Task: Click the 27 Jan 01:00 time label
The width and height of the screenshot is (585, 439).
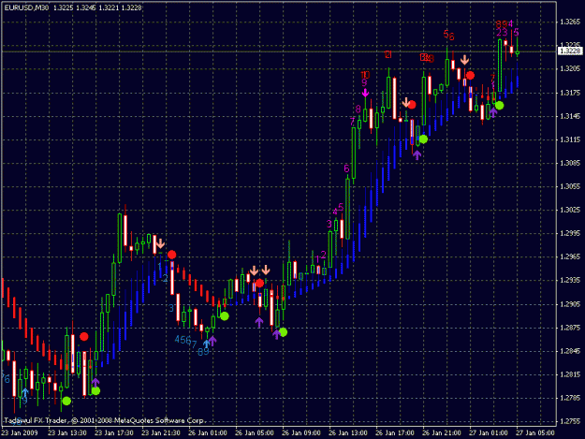Action: point(489,432)
